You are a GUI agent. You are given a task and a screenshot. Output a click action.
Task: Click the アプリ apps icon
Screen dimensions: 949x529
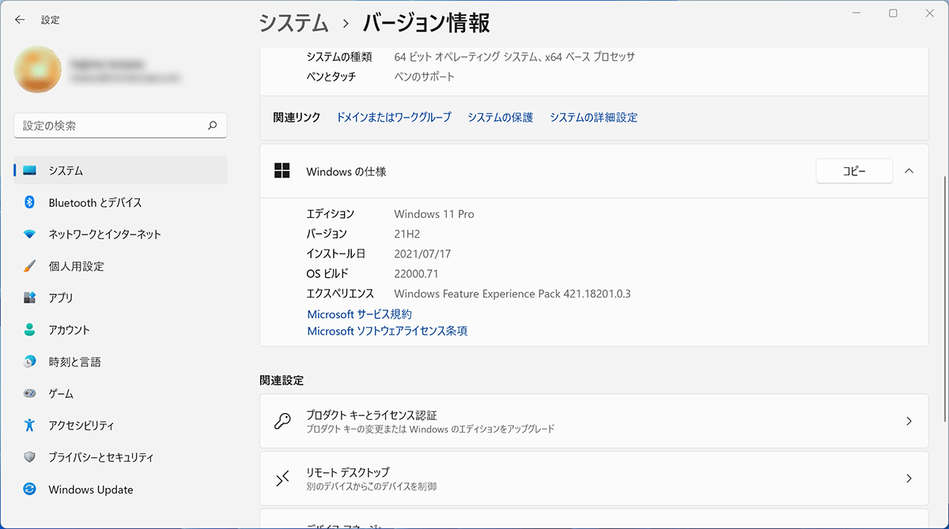[x=30, y=298]
